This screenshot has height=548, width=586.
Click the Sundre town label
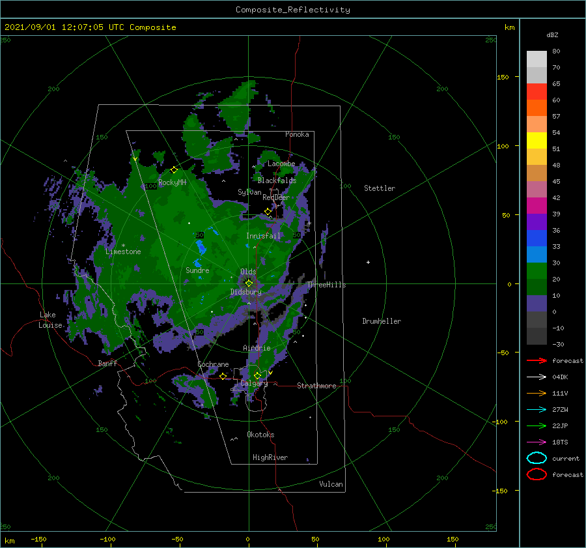[x=197, y=270]
